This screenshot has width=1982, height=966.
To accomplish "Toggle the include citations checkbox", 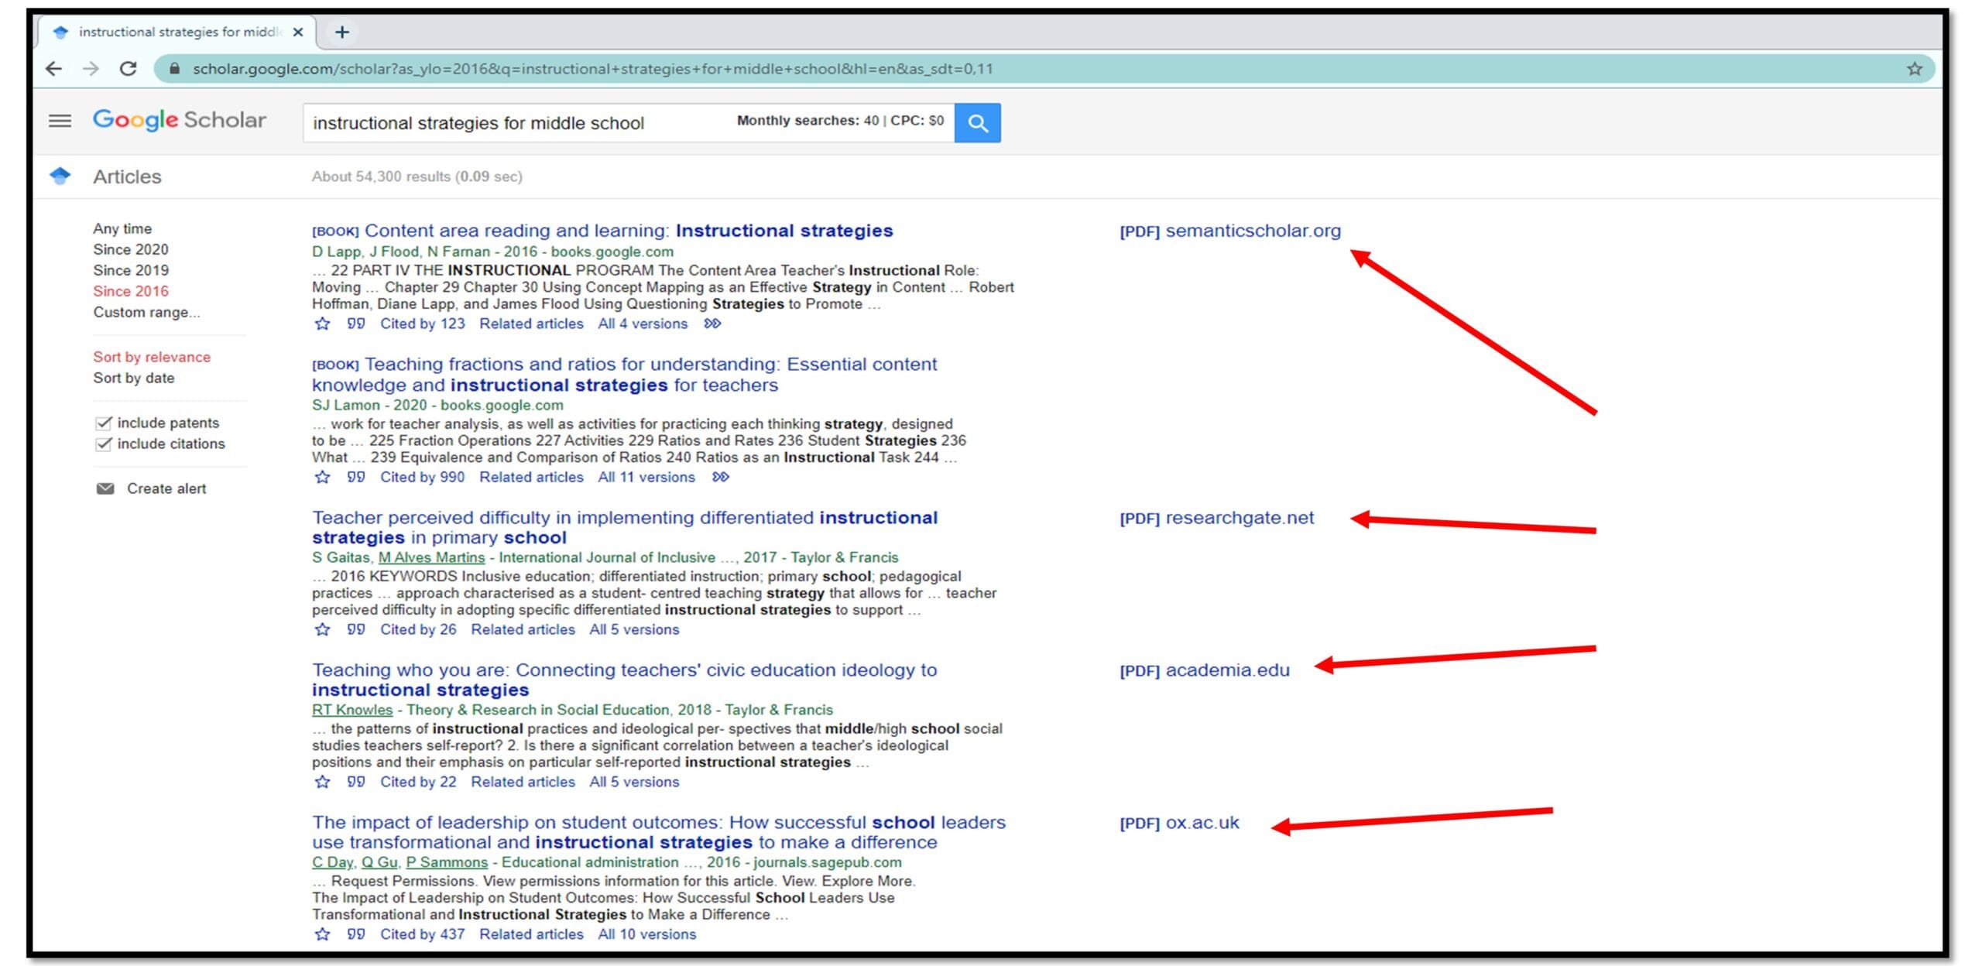I will 104,444.
